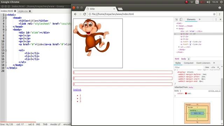This screenshot has height=126, width=224.
Task: Switch to the Styles tab
Action: pyautogui.click(x=178, y=63)
